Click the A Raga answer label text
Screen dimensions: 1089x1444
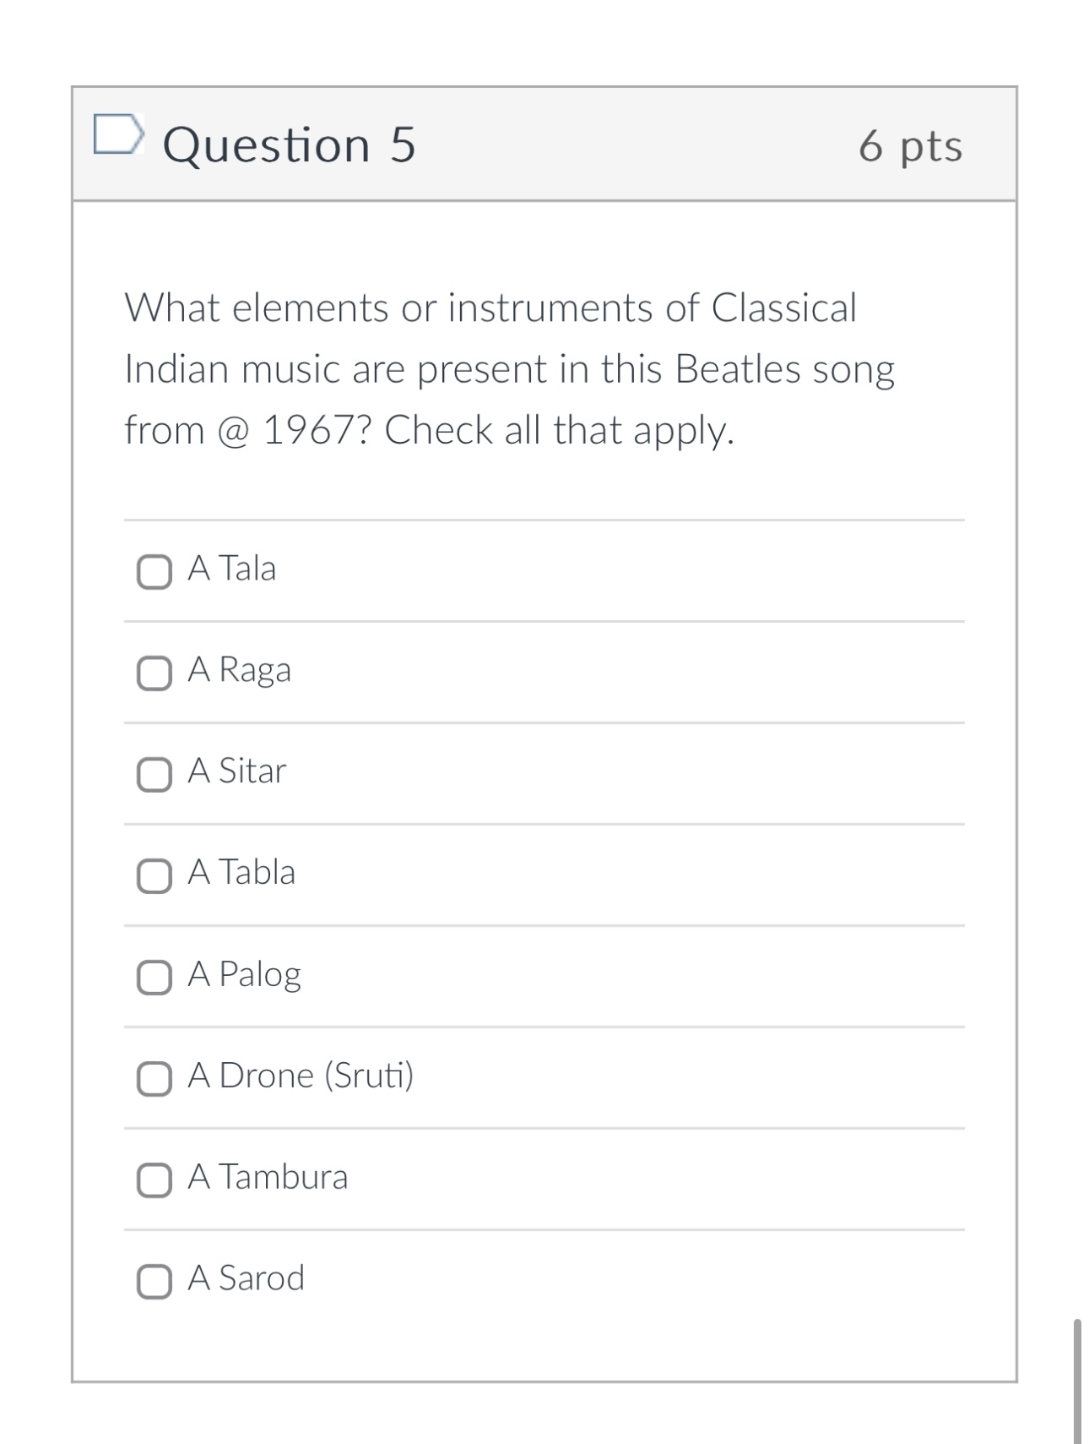(x=240, y=670)
